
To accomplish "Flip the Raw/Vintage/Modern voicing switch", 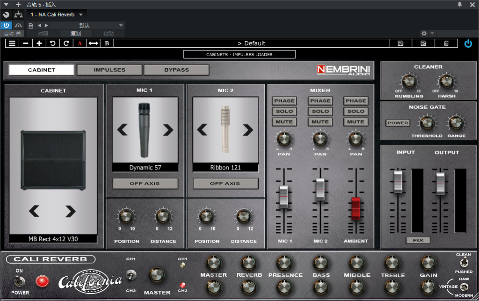I will coord(464,287).
